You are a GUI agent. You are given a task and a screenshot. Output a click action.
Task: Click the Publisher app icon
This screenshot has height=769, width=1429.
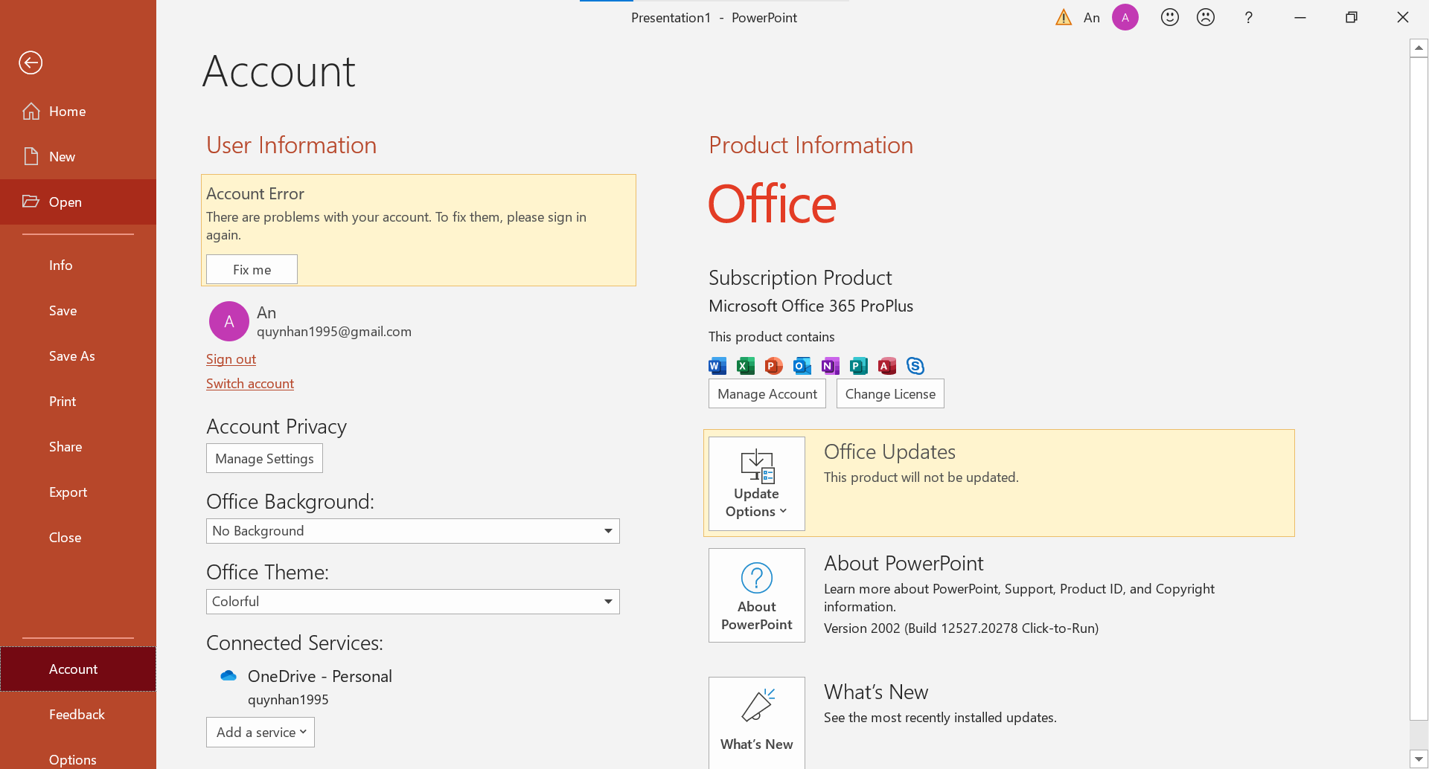[x=859, y=366]
